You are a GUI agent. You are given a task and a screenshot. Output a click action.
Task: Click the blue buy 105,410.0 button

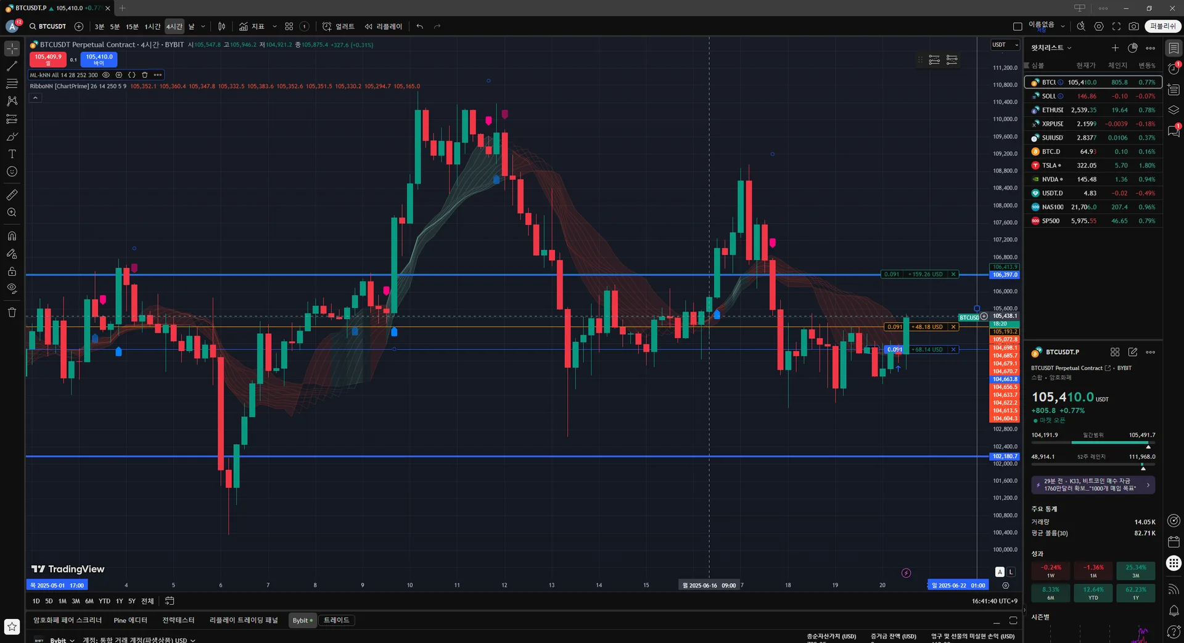tap(99, 59)
